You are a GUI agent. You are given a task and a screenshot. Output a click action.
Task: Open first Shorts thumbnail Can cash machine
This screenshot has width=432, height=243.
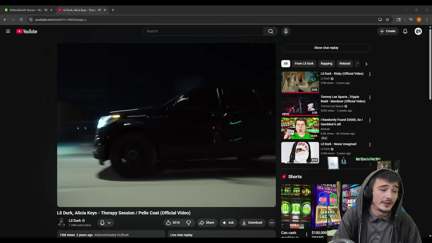coord(296,206)
